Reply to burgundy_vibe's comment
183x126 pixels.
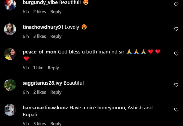click(x=56, y=12)
